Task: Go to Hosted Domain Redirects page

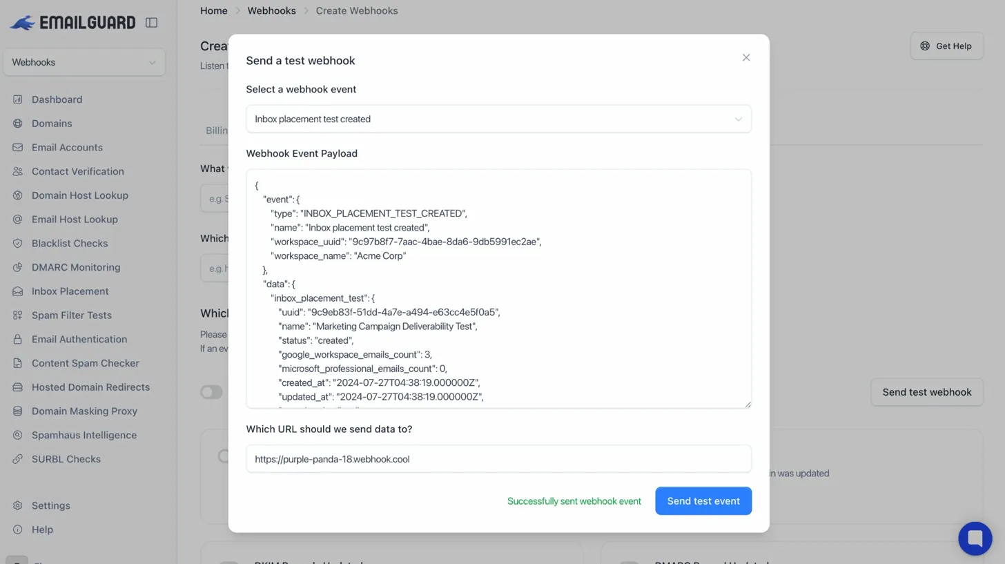Action: tap(90, 387)
